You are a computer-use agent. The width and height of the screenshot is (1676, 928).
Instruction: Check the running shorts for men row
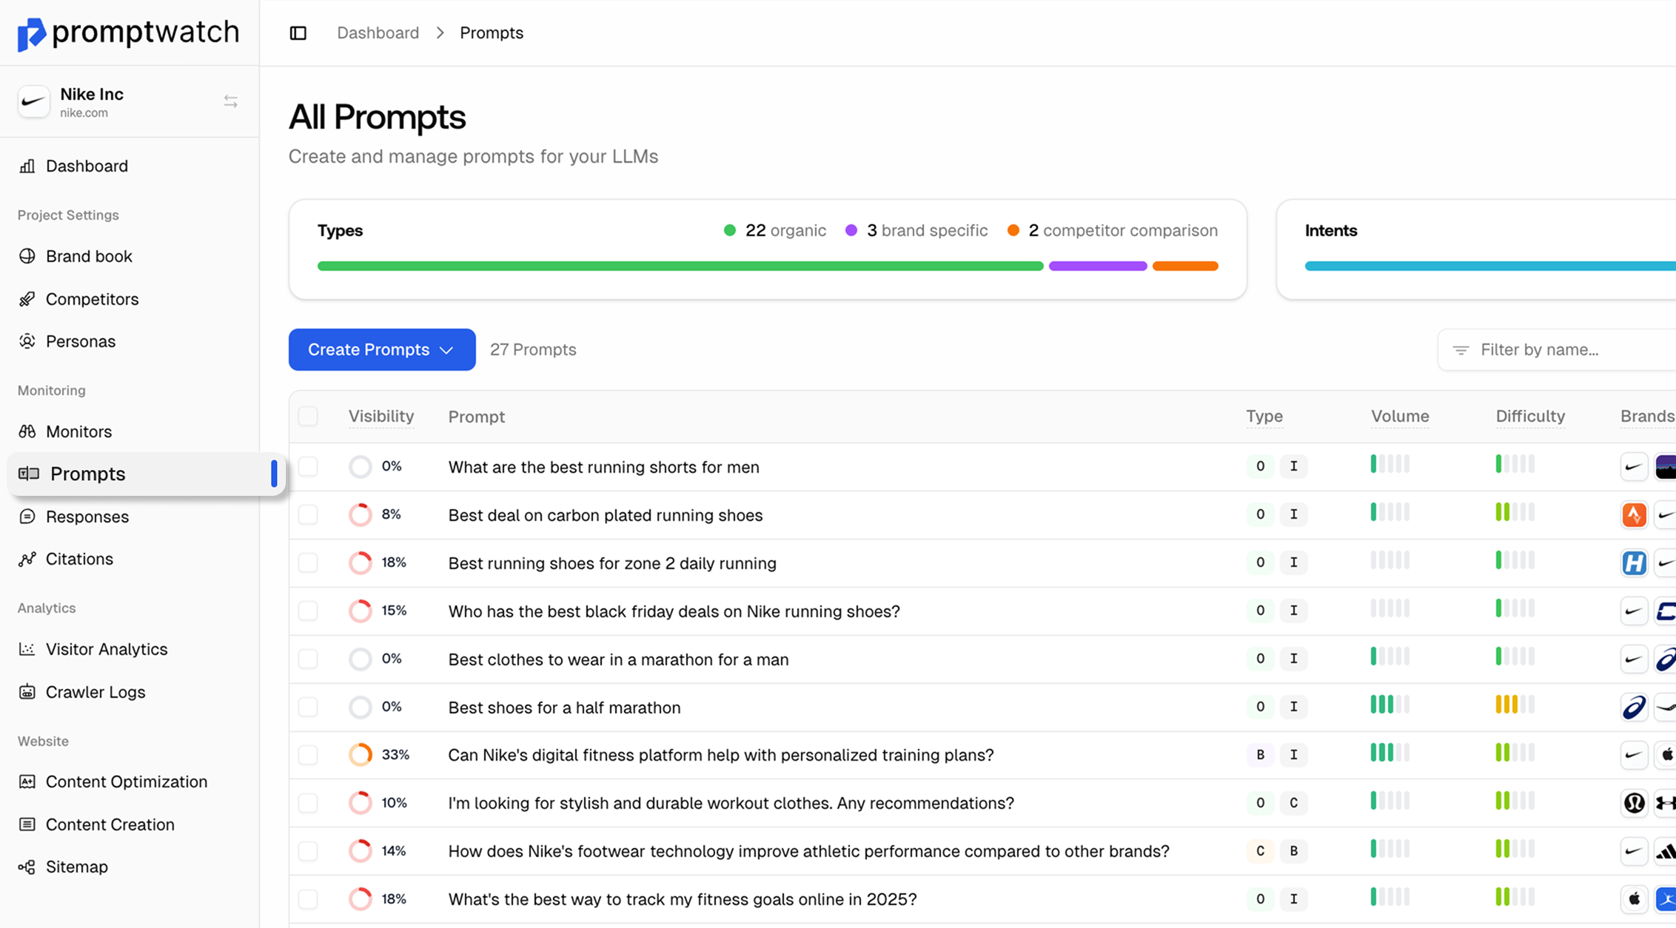308,467
